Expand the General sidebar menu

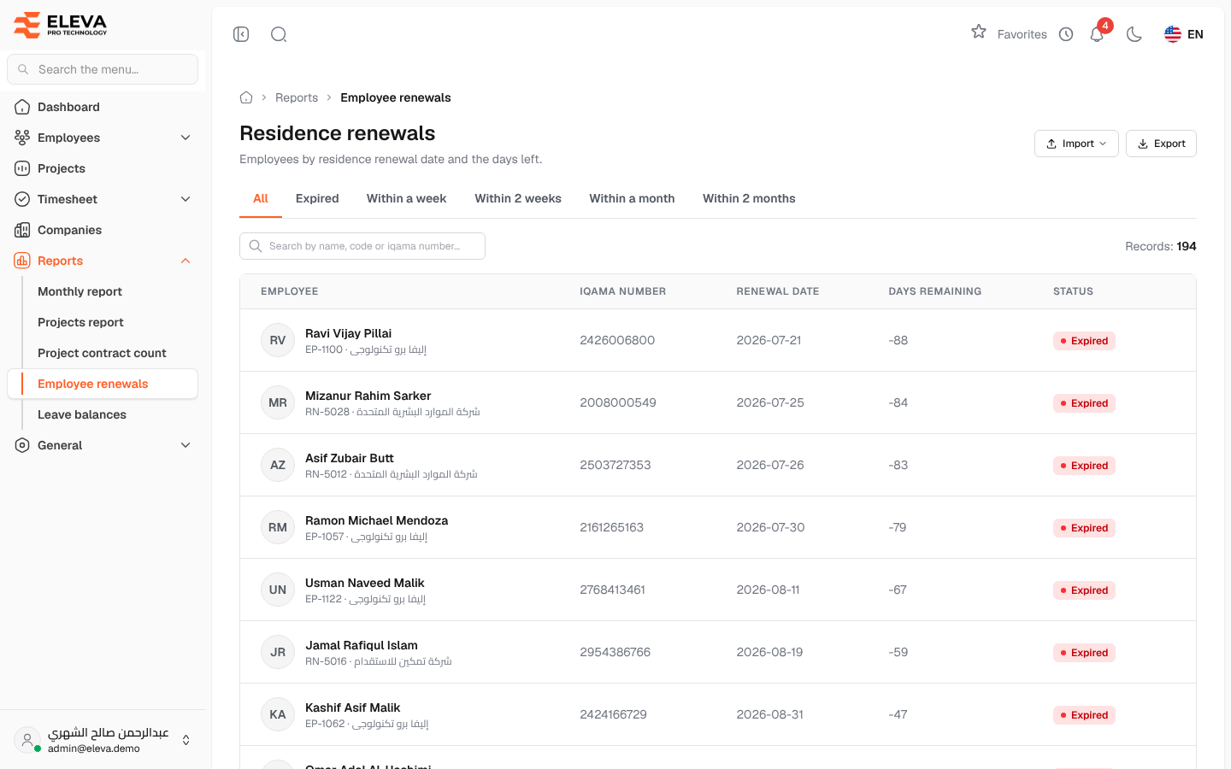[x=103, y=445]
